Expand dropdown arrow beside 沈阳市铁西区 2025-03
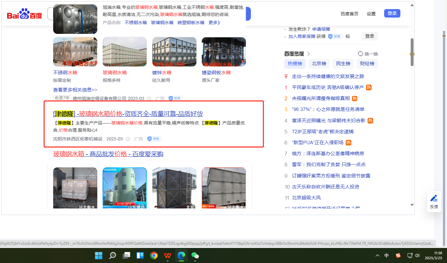This screenshot has width=447, height=263. [x=128, y=139]
